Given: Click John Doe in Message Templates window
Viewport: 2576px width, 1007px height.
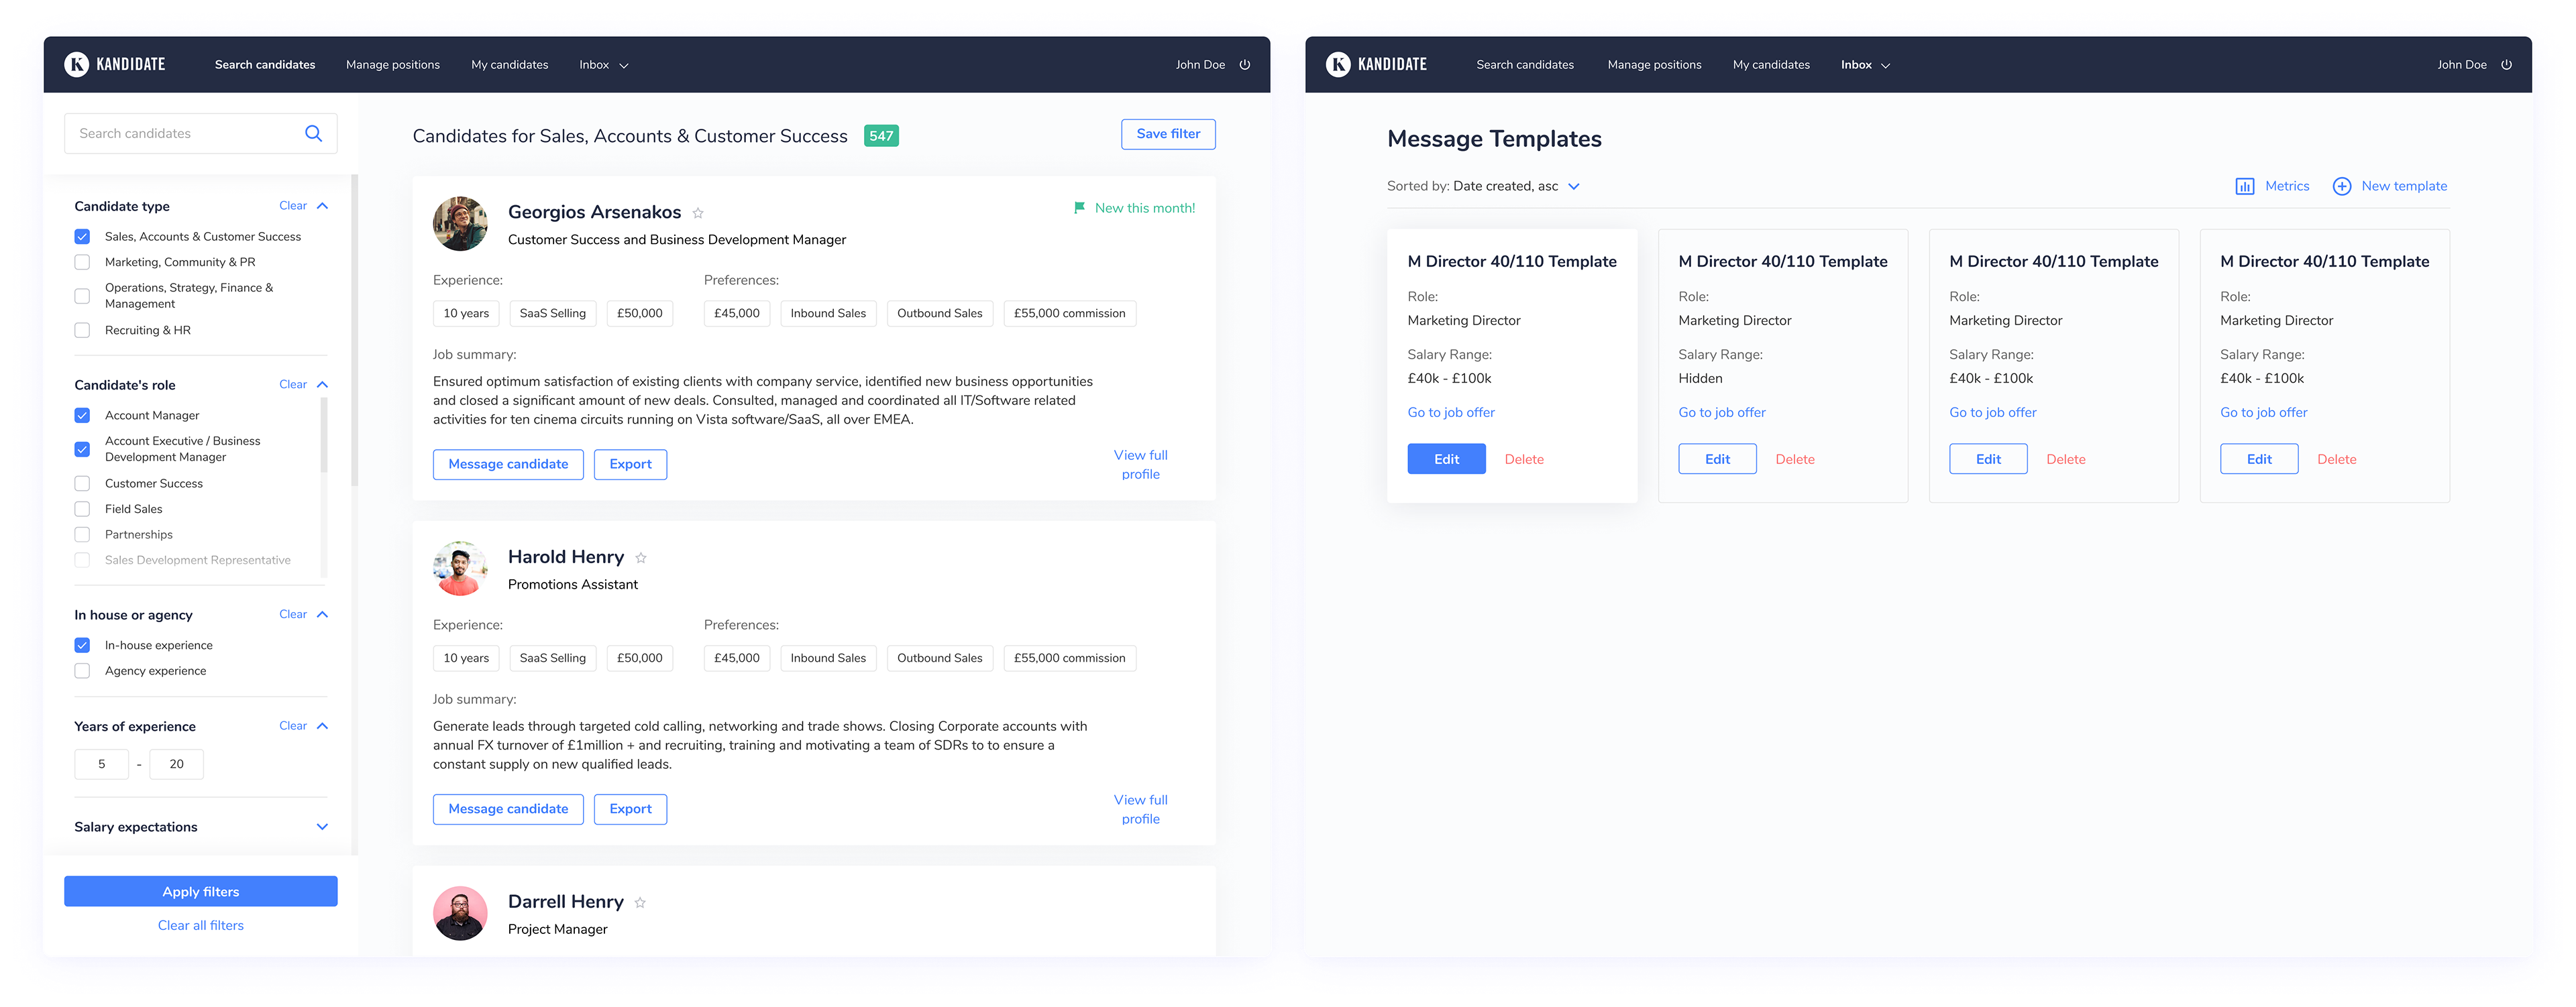Looking at the screenshot, I should 2461,65.
